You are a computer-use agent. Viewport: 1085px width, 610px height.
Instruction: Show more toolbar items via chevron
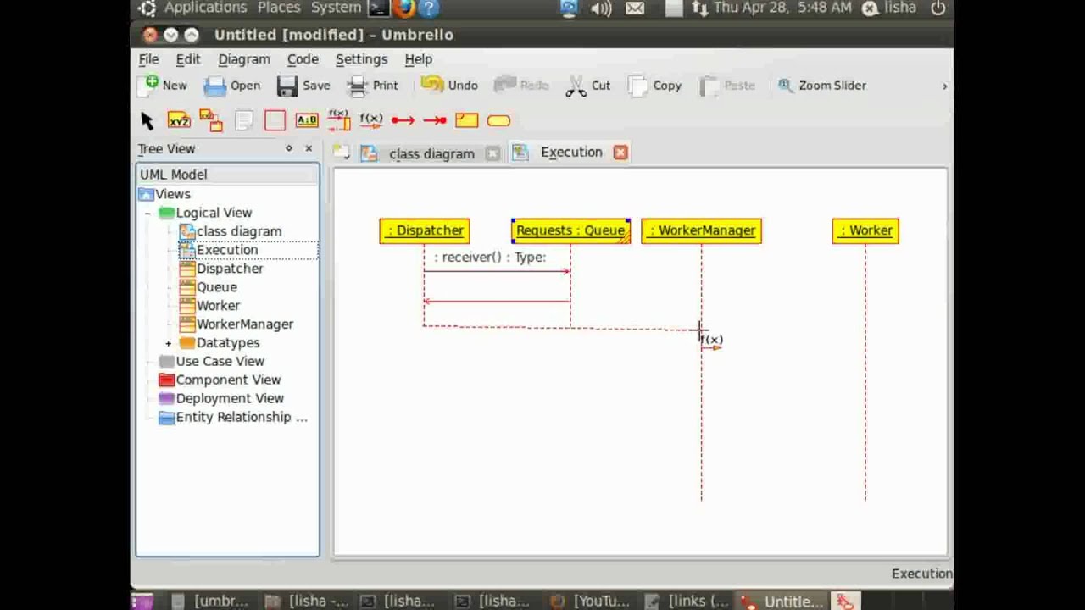(944, 86)
